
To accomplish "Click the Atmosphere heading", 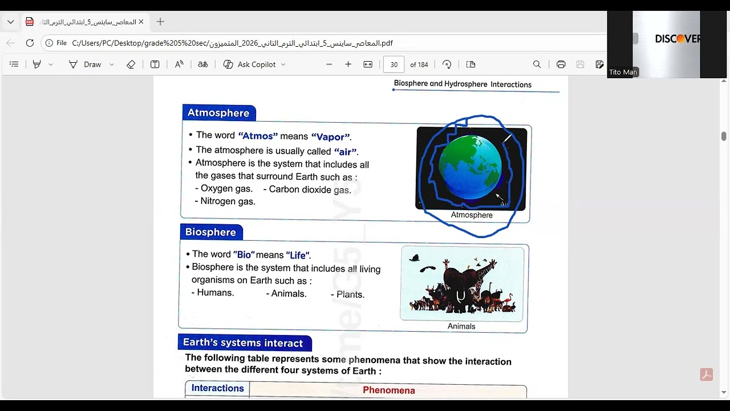I will point(218,113).
